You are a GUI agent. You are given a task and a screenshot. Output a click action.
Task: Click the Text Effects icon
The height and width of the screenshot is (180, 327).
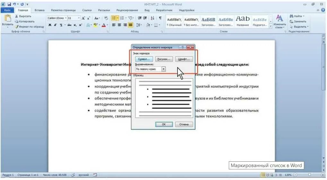coord(88,25)
